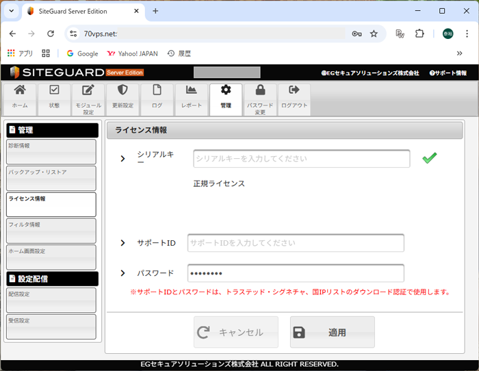
Task: Open the extensions puzzle icon
Action: click(419, 34)
